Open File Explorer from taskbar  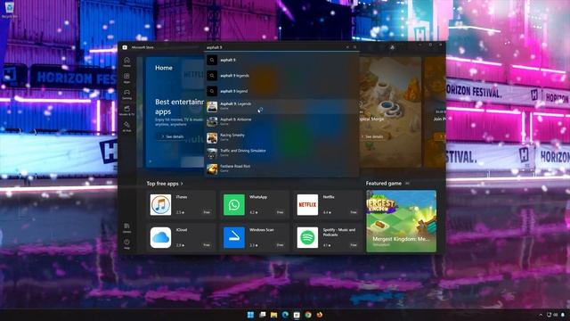[273, 315]
